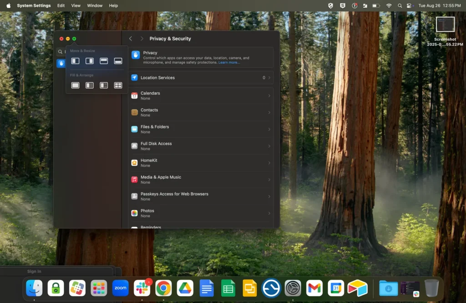This screenshot has width=466, height=303.
Task: Go back with the left arrow button
Action: pos(131,39)
